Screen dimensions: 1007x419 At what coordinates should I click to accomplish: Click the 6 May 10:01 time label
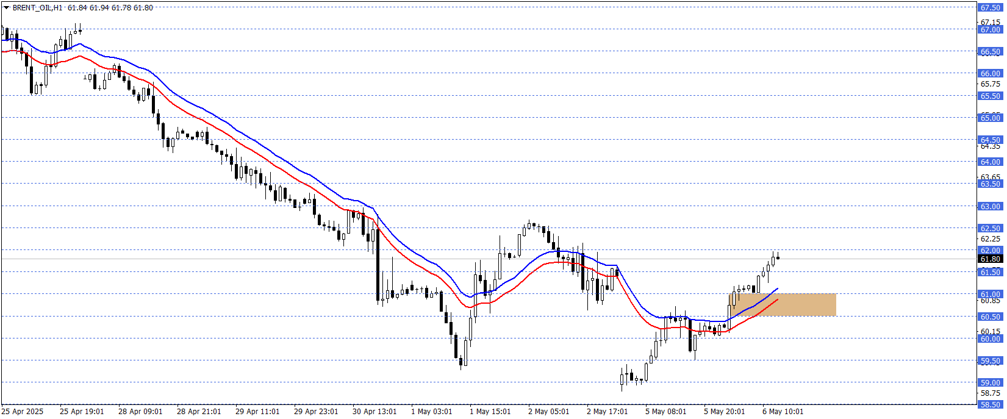tap(783, 412)
